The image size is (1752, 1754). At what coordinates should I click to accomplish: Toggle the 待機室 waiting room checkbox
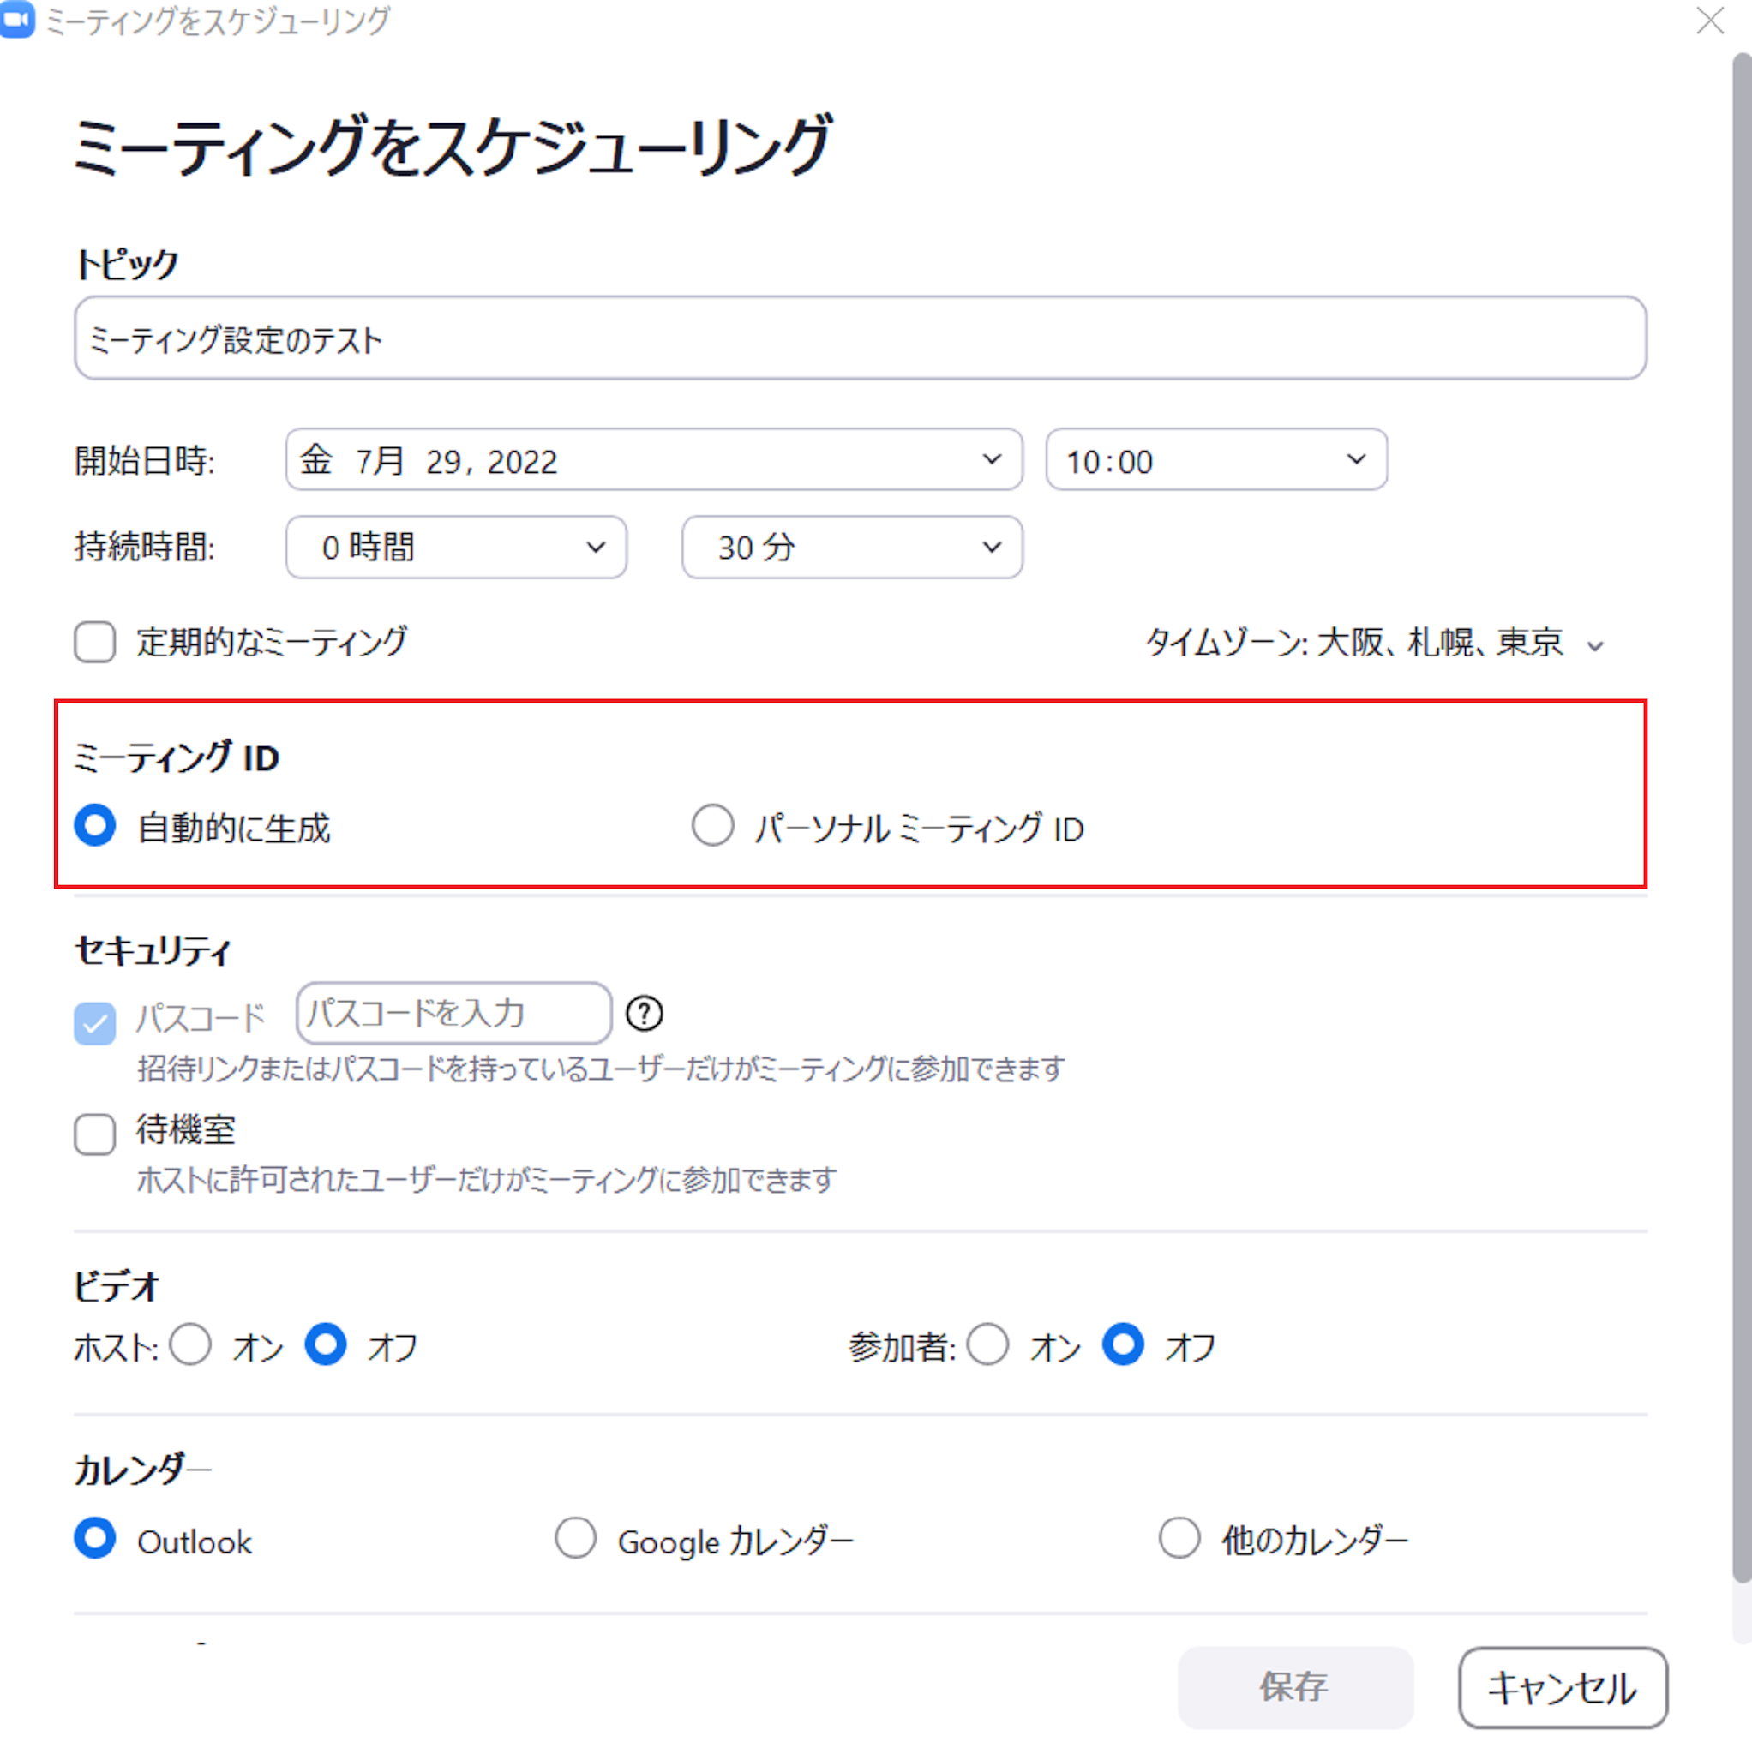(x=94, y=1134)
